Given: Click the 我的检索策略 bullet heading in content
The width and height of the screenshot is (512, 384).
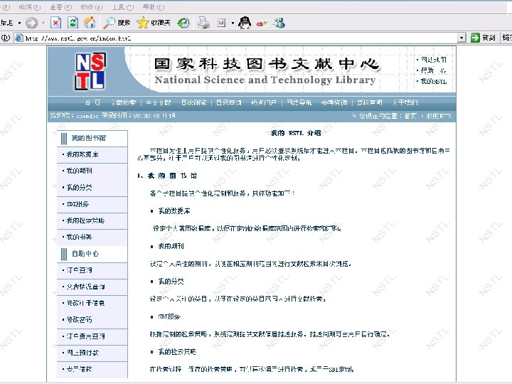Looking at the screenshot, I should [177, 352].
